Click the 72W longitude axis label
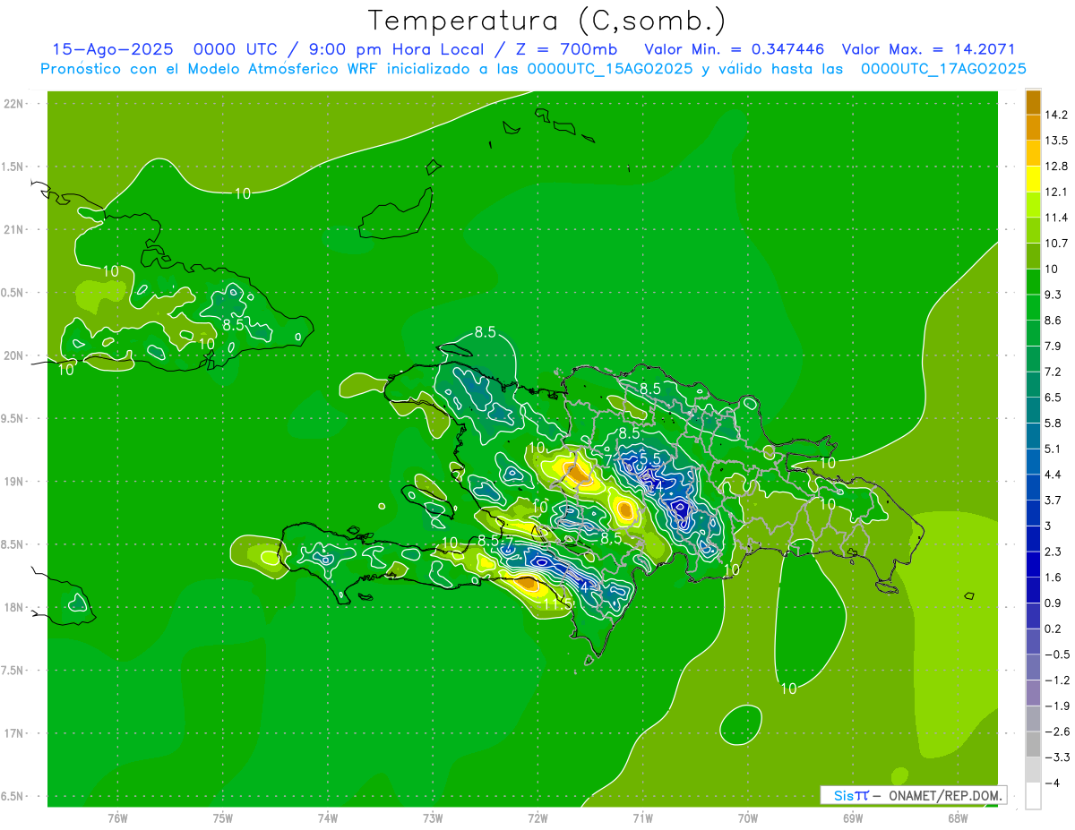The height and width of the screenshot is (830, 1075). (x=537, y=817)
